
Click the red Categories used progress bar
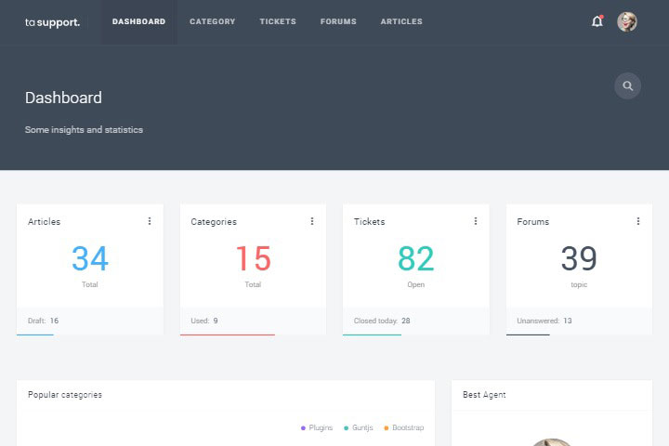pyautogui.click(x=228, y=334)
